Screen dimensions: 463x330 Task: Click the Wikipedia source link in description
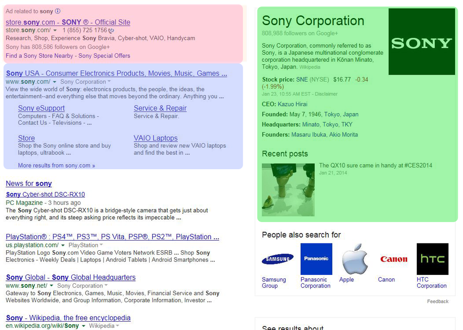pyautogui.click(x=310, y=67)
